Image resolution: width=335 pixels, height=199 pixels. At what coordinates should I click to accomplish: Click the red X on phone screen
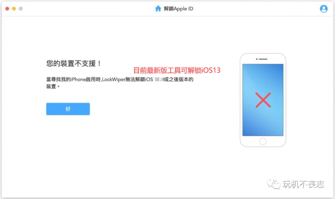pos(263,100)
